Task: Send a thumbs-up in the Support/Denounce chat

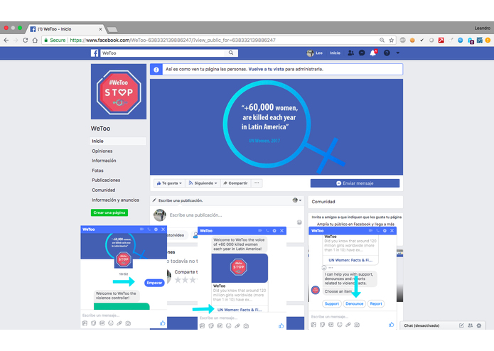Action: click(392, 325)
